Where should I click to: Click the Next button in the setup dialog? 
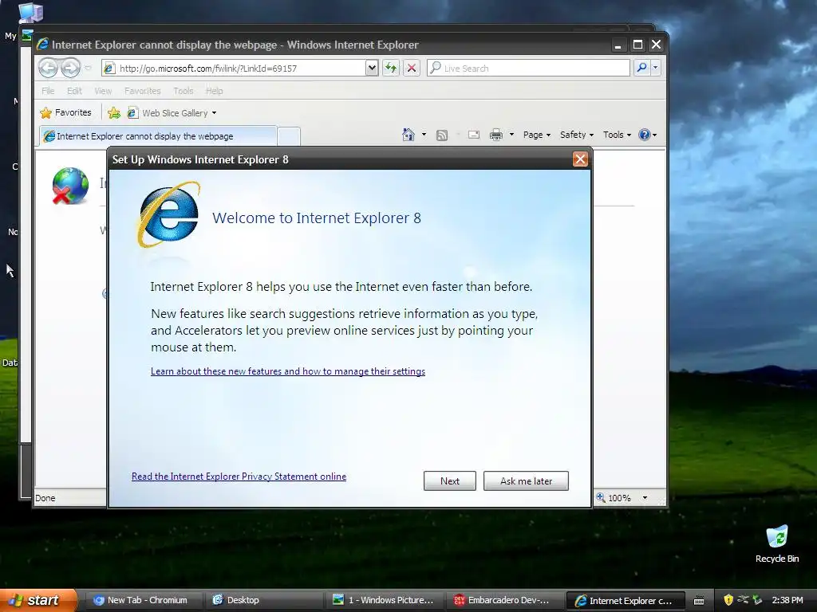(450, 481)
